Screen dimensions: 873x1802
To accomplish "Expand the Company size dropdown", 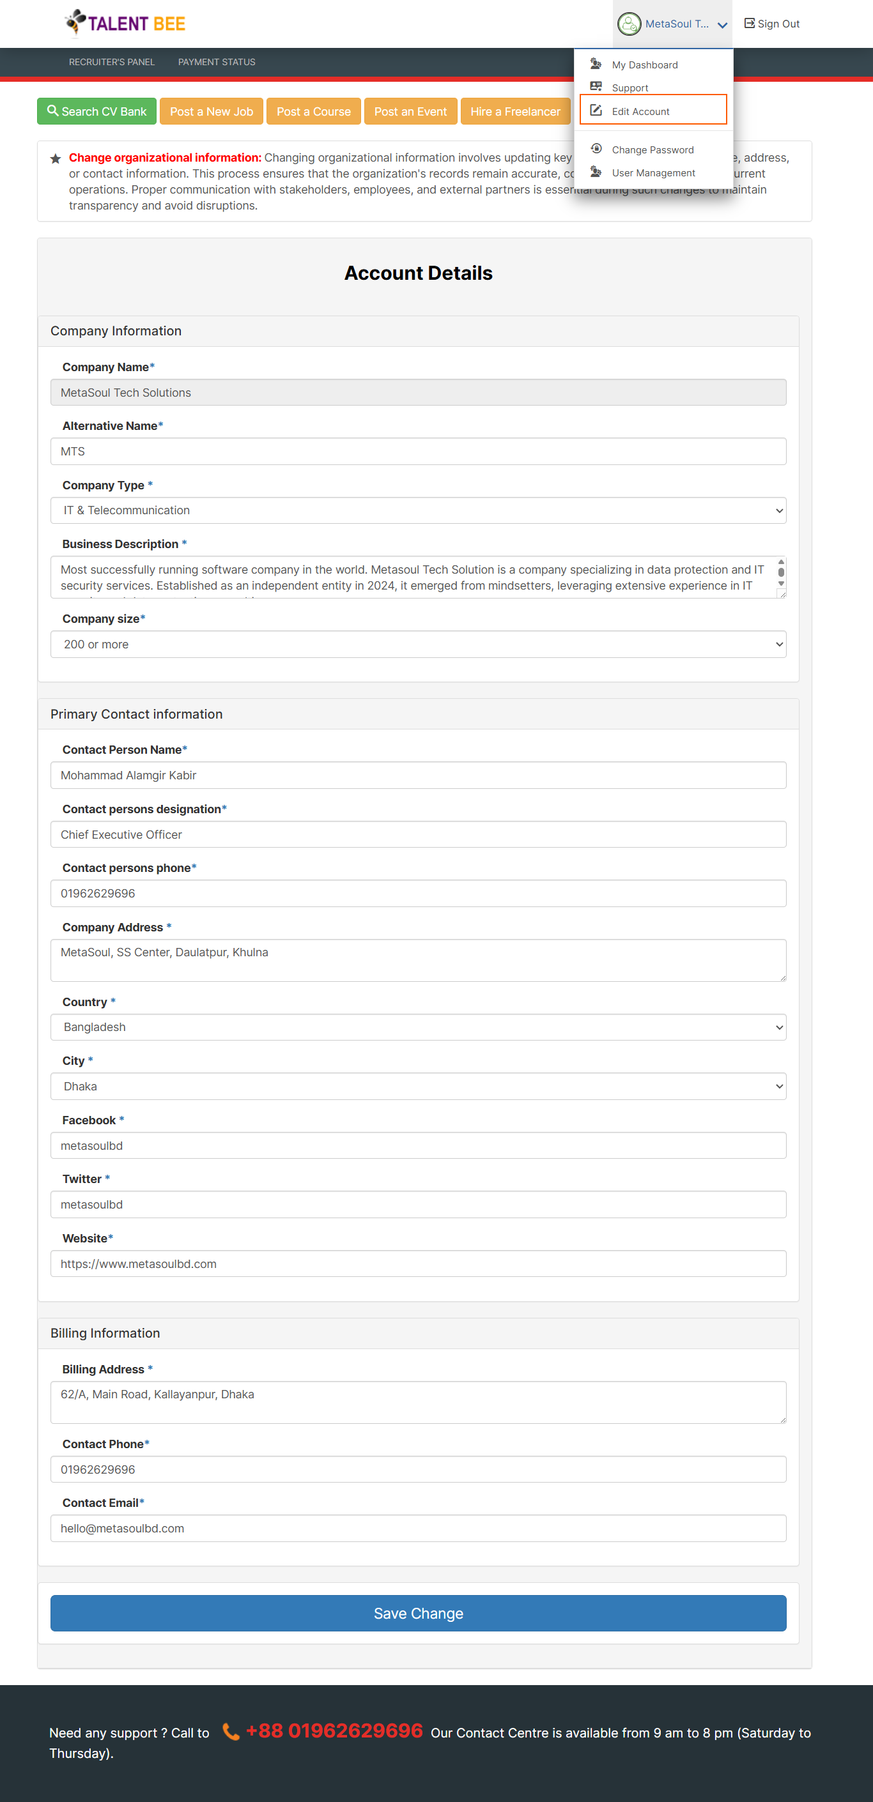I will (x=418, y=645).
